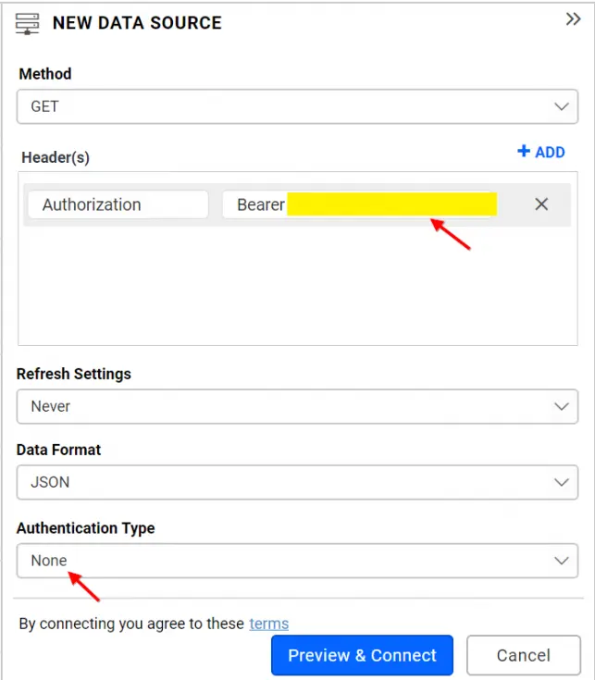Screen dimensions: 595x680
Task: Expand the Refresh Settings dropdown showing Never
Action: [297, 406]
